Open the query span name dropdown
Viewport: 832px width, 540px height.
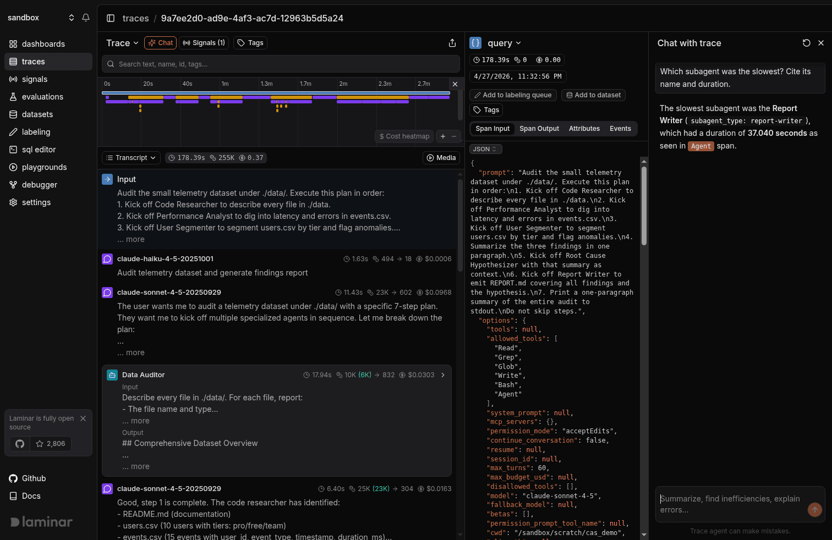[x=504, y=43]
